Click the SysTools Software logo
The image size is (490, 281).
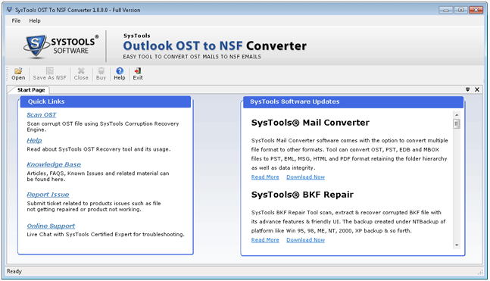61,46
